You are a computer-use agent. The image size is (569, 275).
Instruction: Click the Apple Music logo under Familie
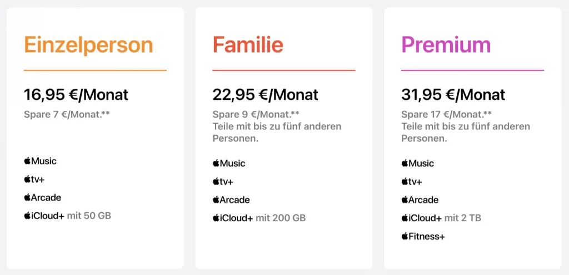click(228, 164)
